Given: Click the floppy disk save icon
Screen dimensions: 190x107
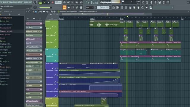Looking at the screenshot, I should 159,2.
